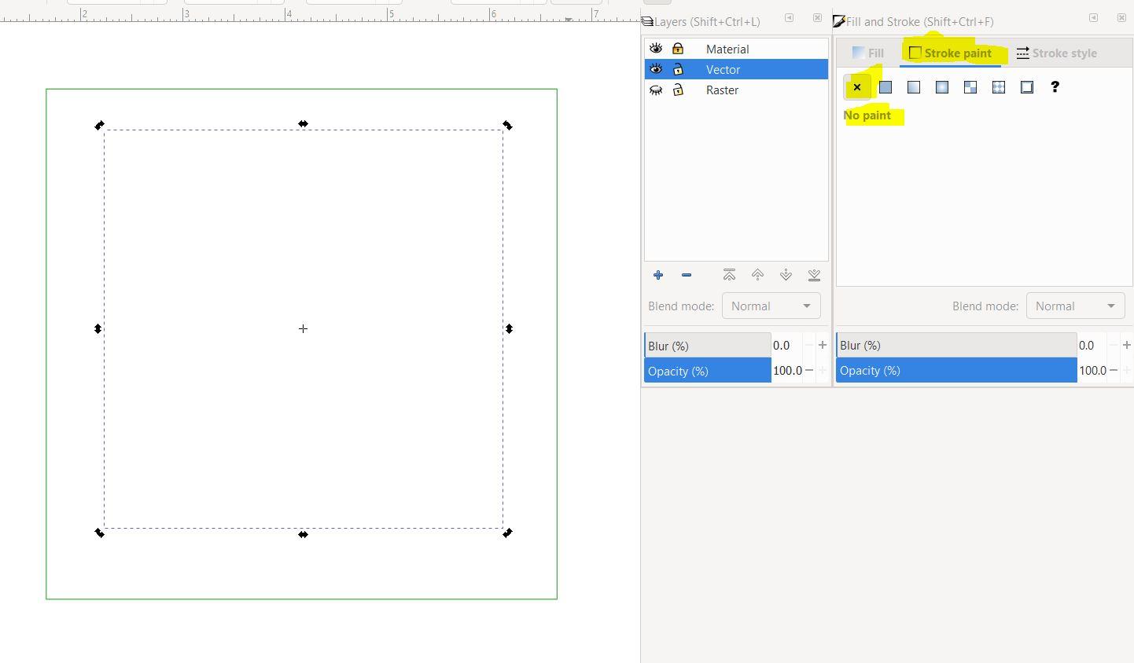Choose flat color stroke paint
The image size is (1134, 663).
point(885,87)
